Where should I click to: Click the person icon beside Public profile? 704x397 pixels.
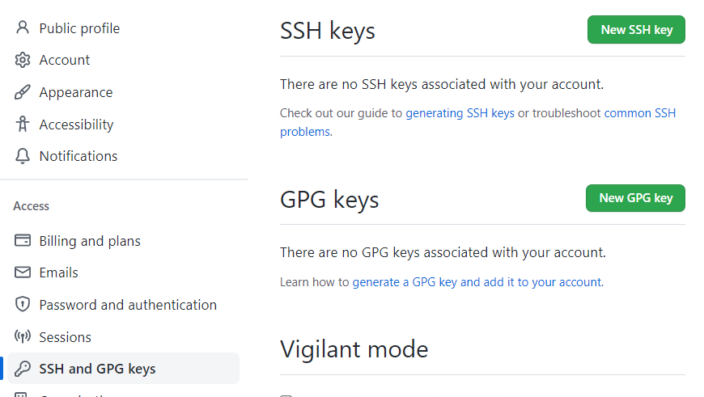point(23,28)
